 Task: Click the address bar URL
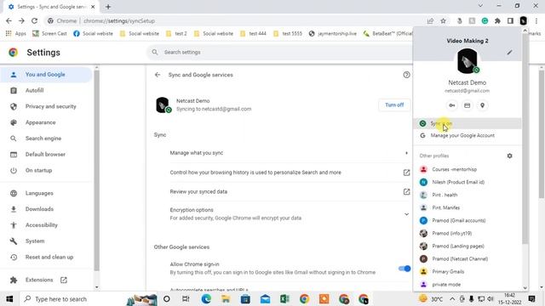click(119, 20)
